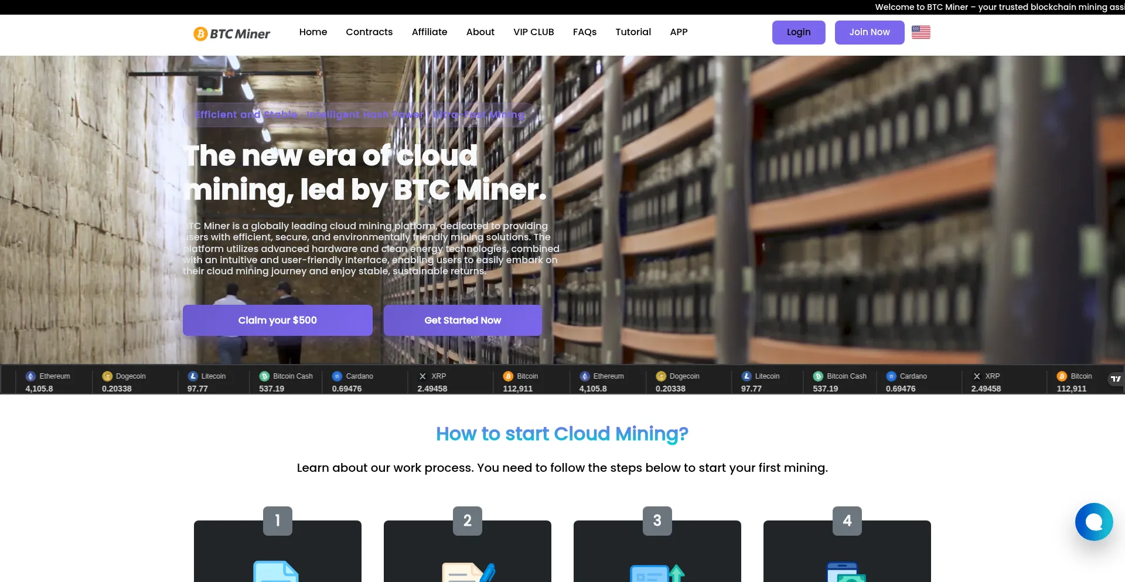Navigate to the About page
Image resolution: width=1125 pixels, height=582 pixels.
tap(480, 32)
